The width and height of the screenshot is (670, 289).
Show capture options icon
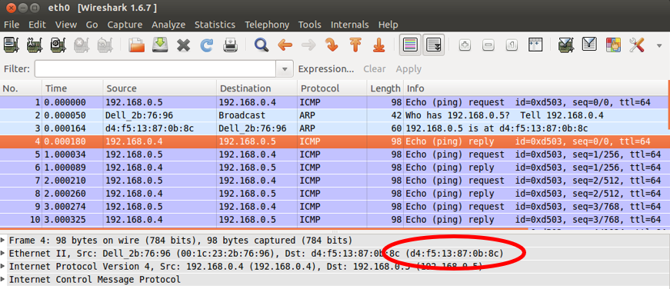click(35, 45)
